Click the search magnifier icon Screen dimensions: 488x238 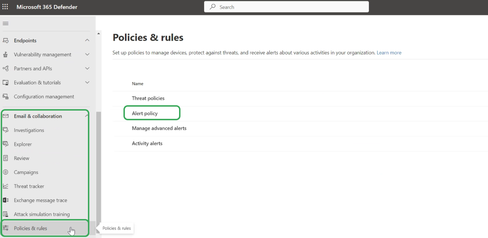(213, 7)
